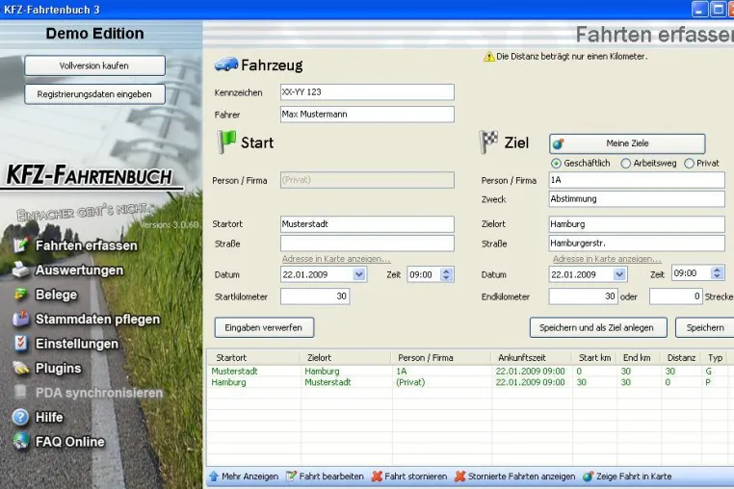Open Plugins section
Screen dimensions: 734x489
[58, 369]
